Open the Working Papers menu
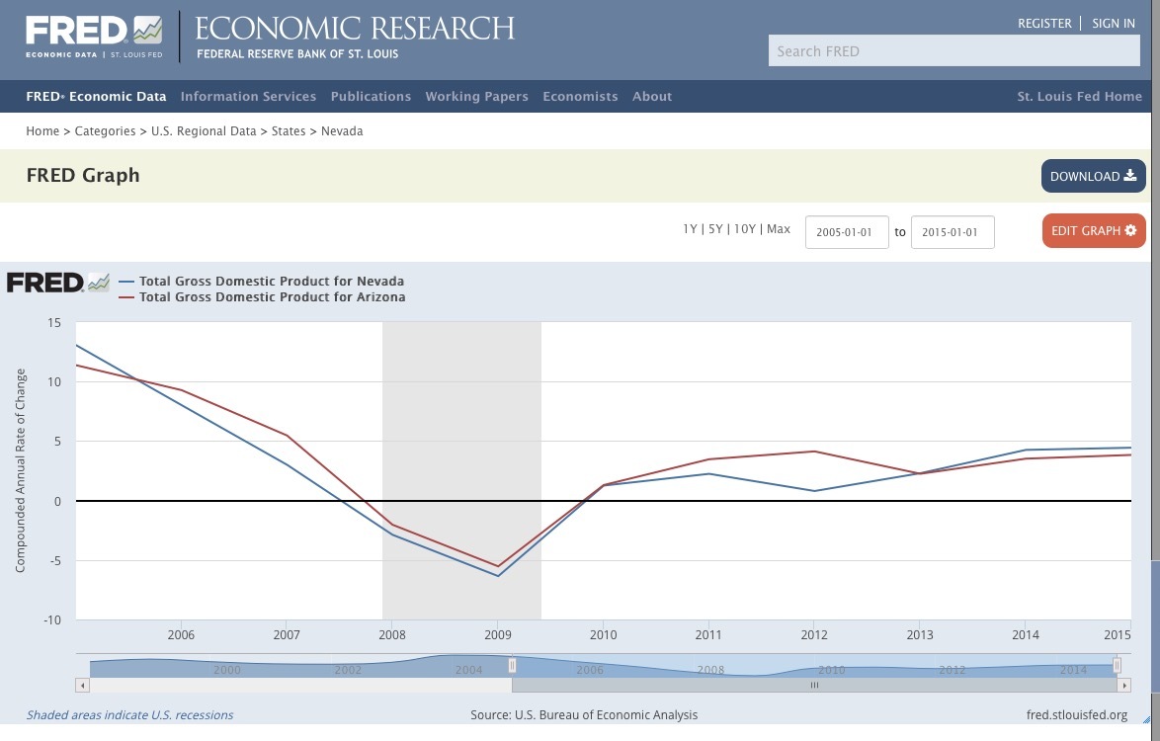The image size is (1160, 741). tap(476, 97)
